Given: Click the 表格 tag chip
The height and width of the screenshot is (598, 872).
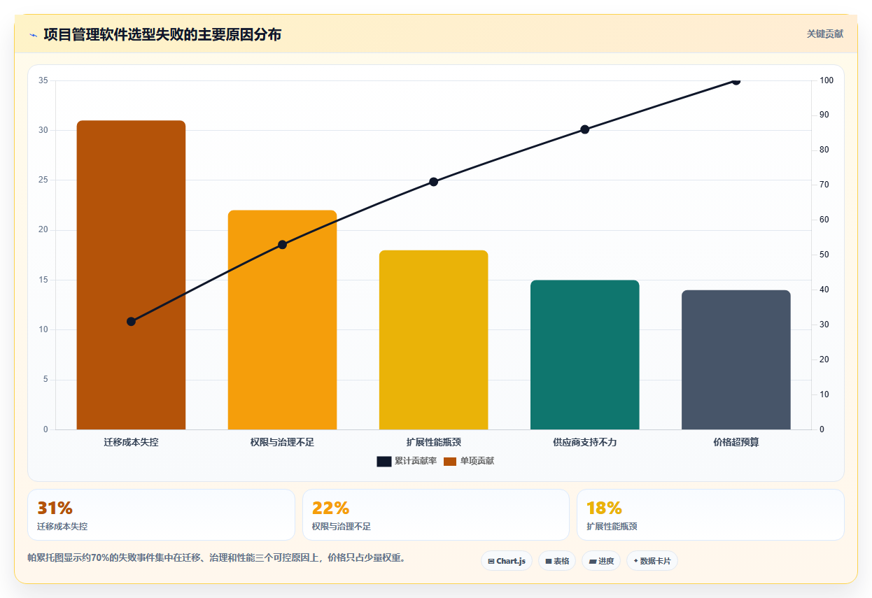Looking at the screenshot, I should [557, 561].
